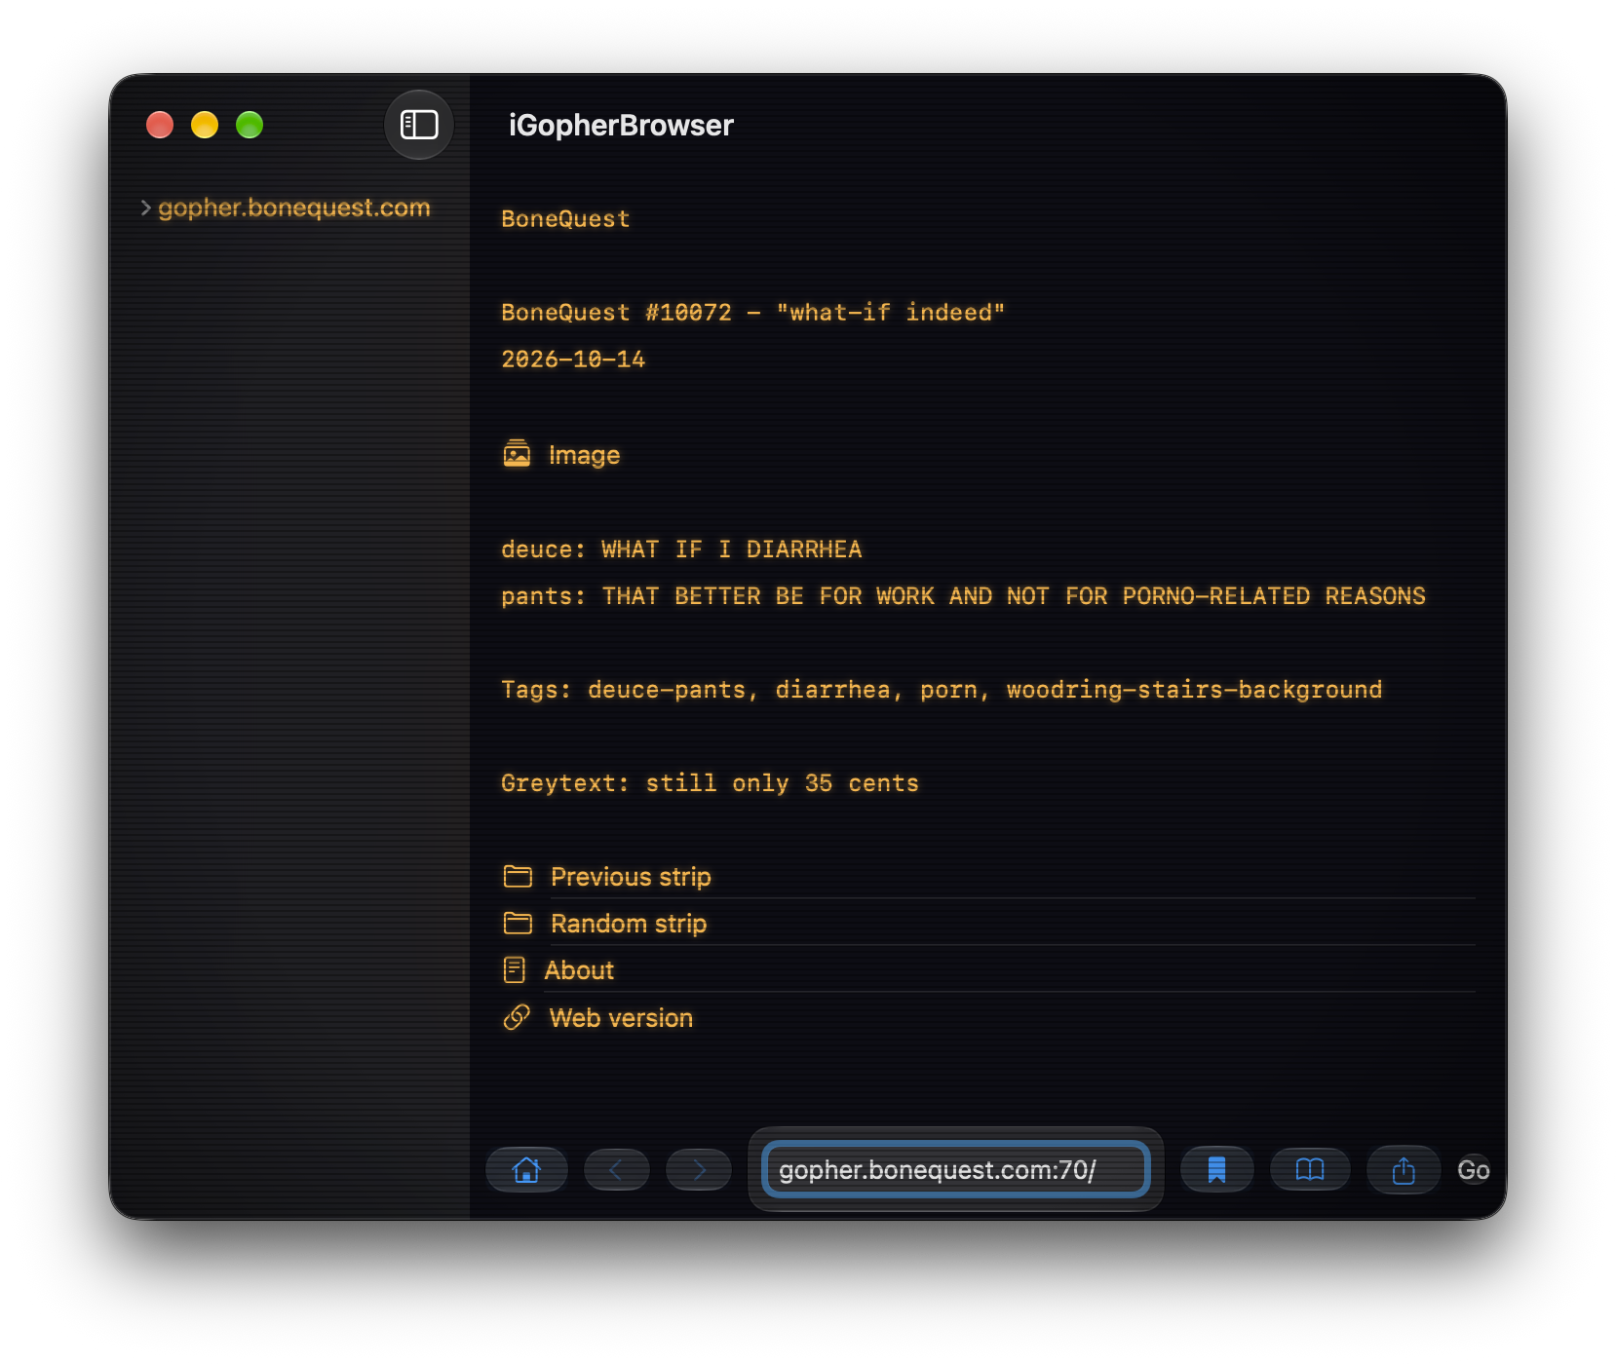Open the Image picture icon
1616x1364 pixels.
coord(517,454)
